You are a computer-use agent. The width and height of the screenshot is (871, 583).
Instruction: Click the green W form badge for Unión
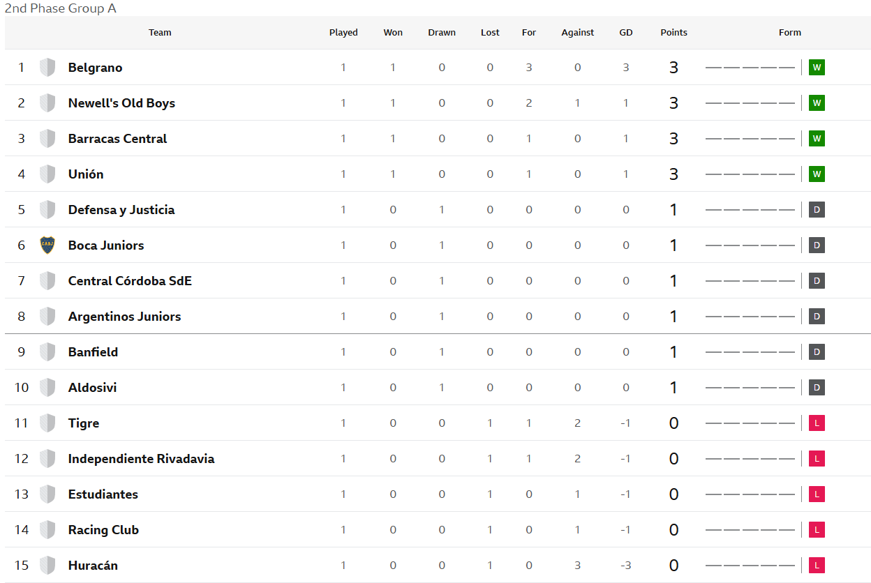click(817, 174)
